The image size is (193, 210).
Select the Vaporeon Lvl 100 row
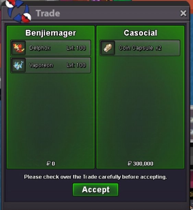tap(51, 65)
